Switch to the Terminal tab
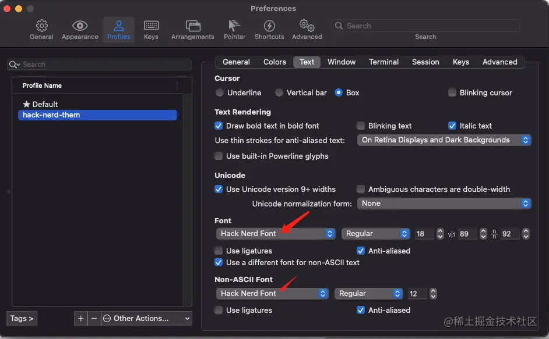 383,62
